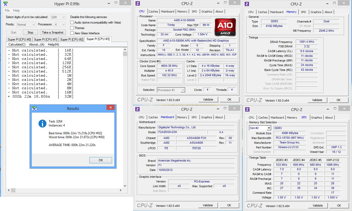Switch to Super PI [CPU #2] tab
Image resolution: width=352 pixels, height=211 pixels.
tap(72, 39)
